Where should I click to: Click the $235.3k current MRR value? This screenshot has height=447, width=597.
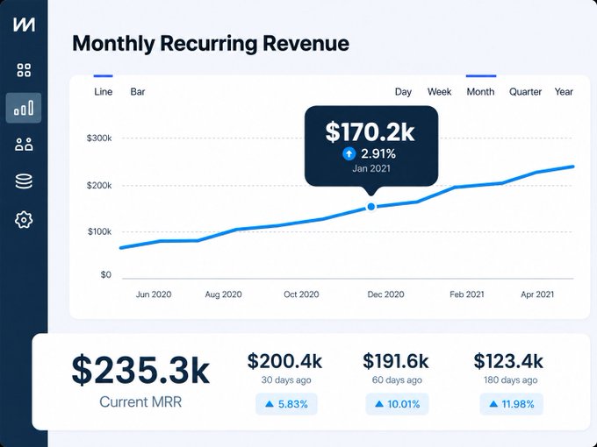(140, 370)
